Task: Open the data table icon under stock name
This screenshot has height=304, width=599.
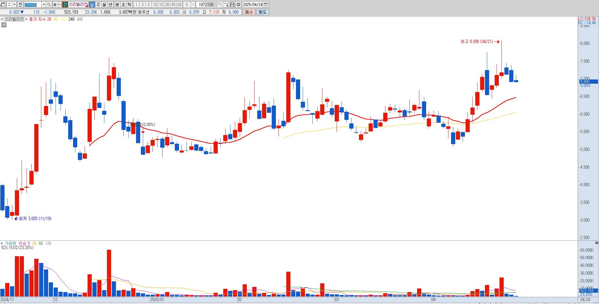Action: pyautogui.click(x=4, y=25)
